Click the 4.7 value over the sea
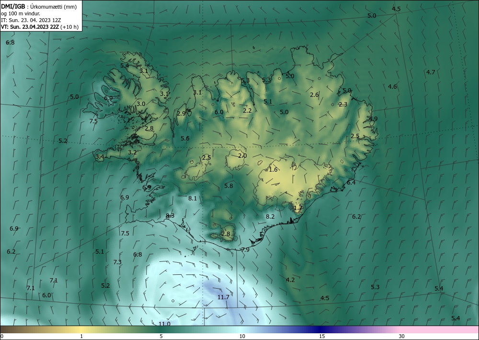 (431, 72)
